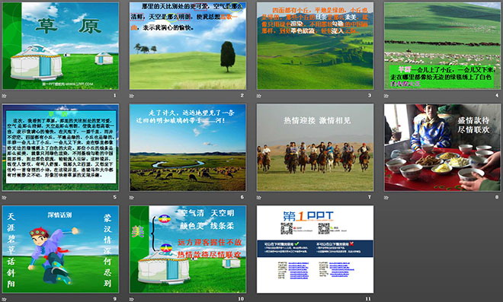Click the slide number 3 label

pyautogui.click(x=370, y=95)
